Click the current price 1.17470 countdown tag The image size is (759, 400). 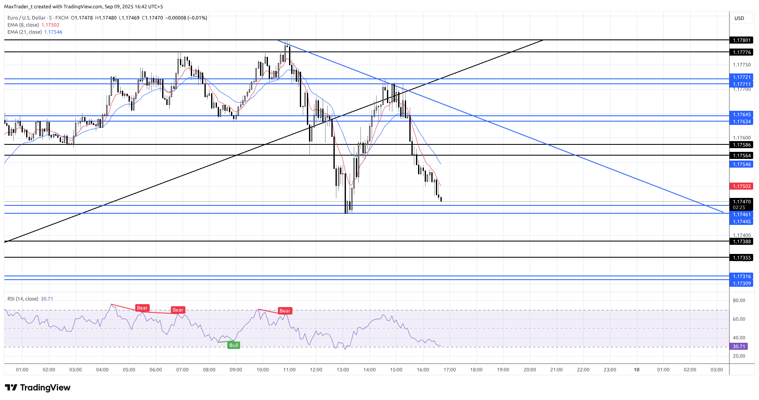tap(742, 204)
